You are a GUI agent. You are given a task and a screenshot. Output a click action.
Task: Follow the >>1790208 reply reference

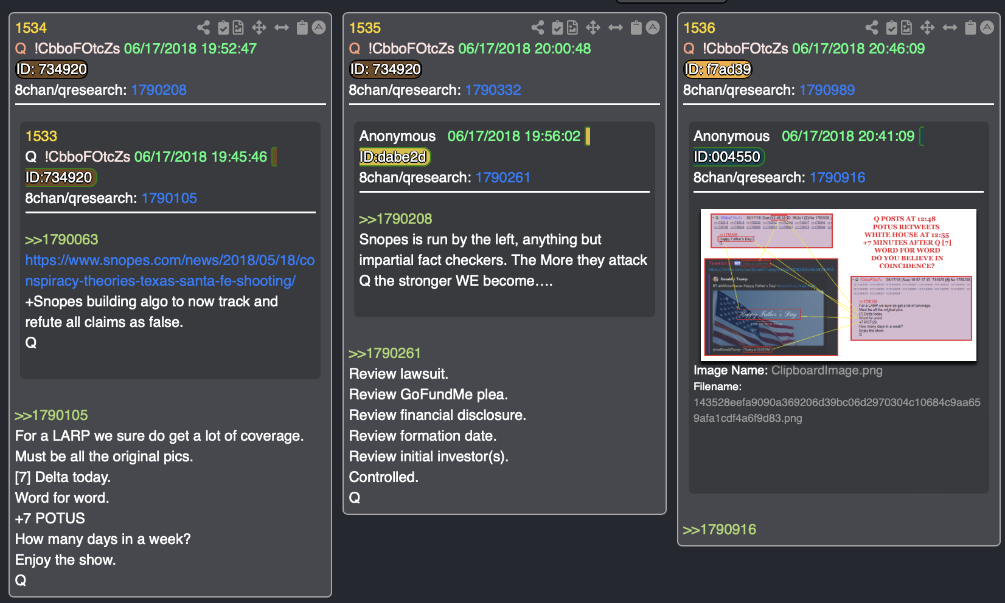(395, 219)
